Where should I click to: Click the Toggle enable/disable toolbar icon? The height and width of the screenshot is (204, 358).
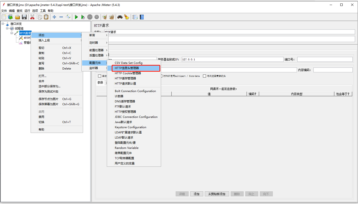tap(68, 17)
